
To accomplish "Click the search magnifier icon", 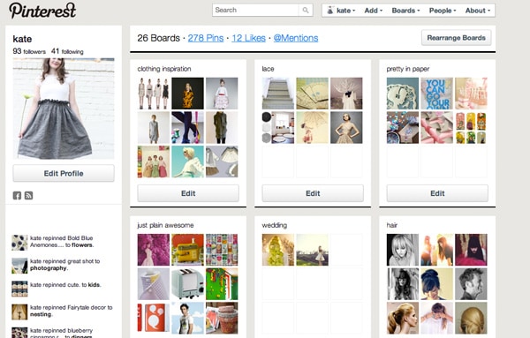I will point(306,10).
